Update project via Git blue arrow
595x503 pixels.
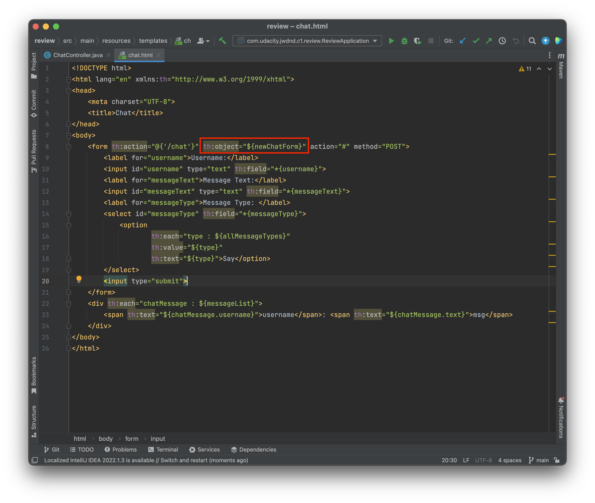463,41
